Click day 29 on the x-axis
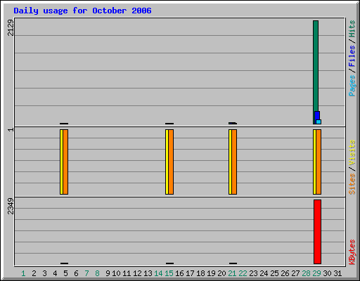Image resolution: width=360 pixels, height=281 pixels. pyautogui.click(x=316, y=273)
